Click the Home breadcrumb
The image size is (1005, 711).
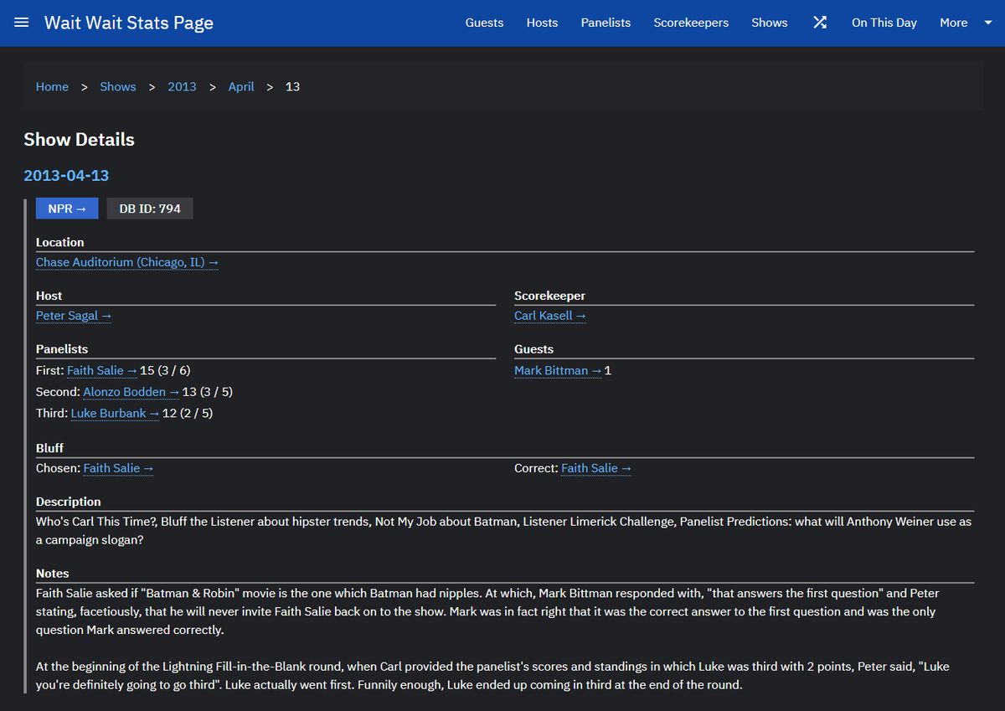point(52,86)
